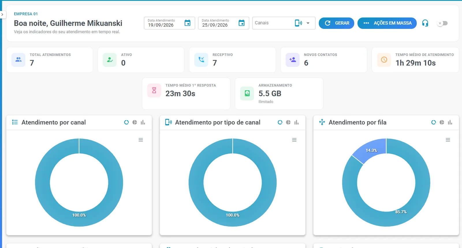Switch Atendimento por tipo de canal to bars
Viewport: 462px width, 248px height.
click(x=297, y=122)
